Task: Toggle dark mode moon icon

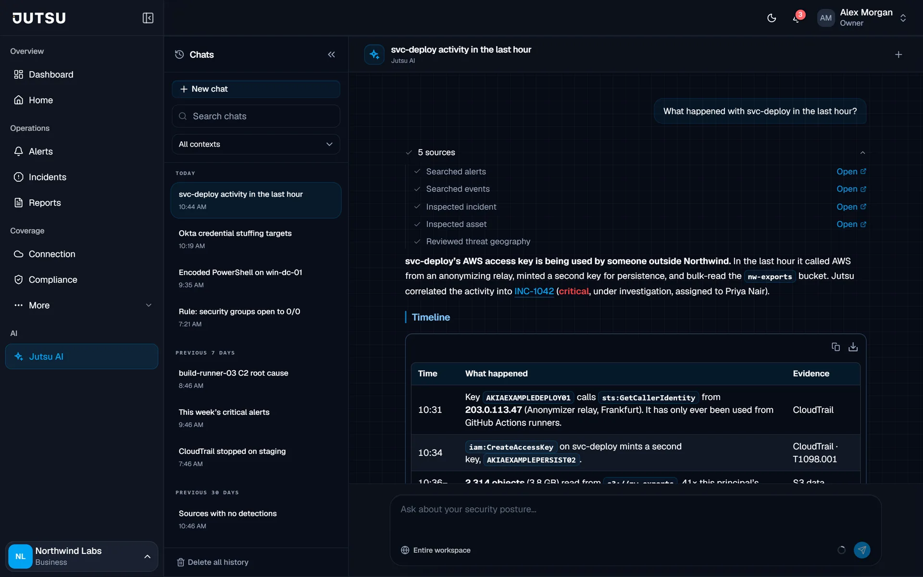Action: click(x=772, y=18)
